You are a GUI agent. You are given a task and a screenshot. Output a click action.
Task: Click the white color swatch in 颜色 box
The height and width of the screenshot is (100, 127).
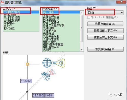89,13
